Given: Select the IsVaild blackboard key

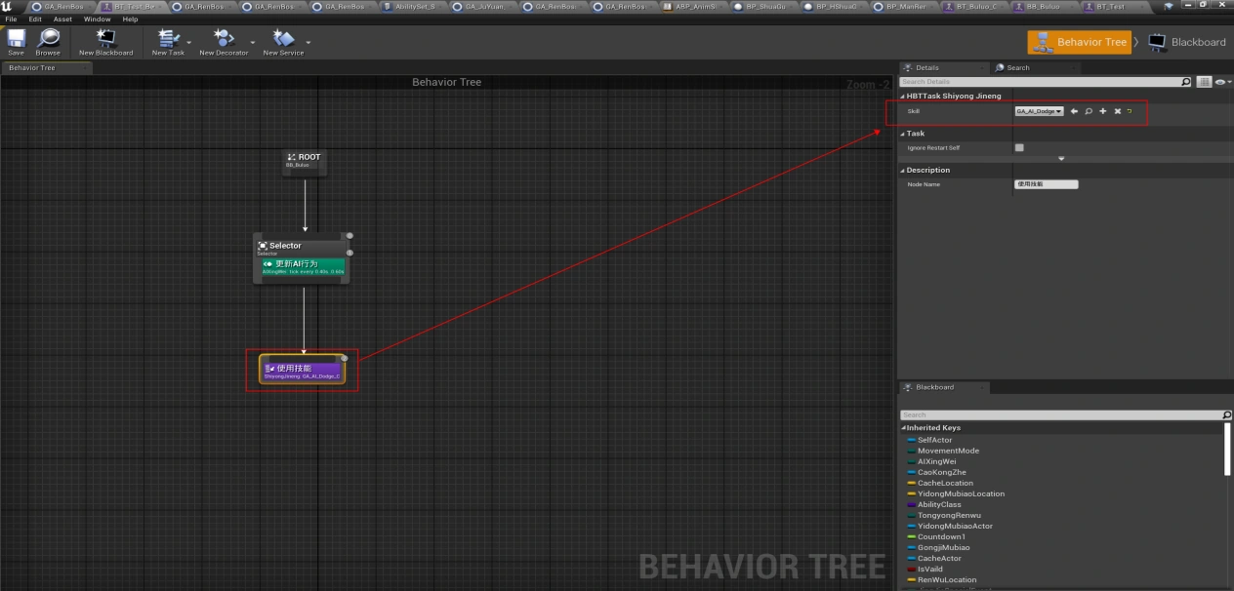Looking at the screenshot, I should pyautogui.click(x=930, y=569).
